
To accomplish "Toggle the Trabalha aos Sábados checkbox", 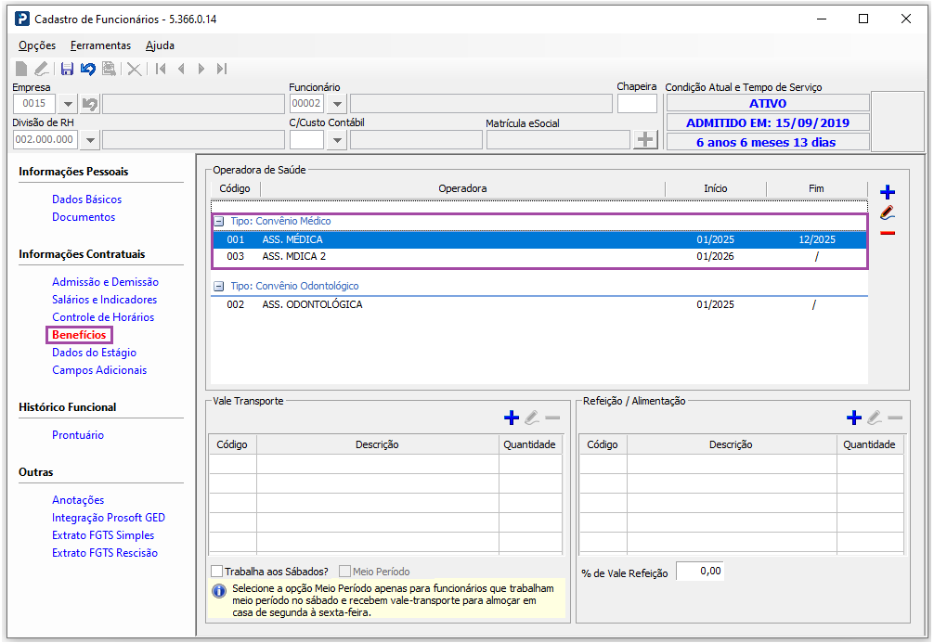I will click(217, 571).
